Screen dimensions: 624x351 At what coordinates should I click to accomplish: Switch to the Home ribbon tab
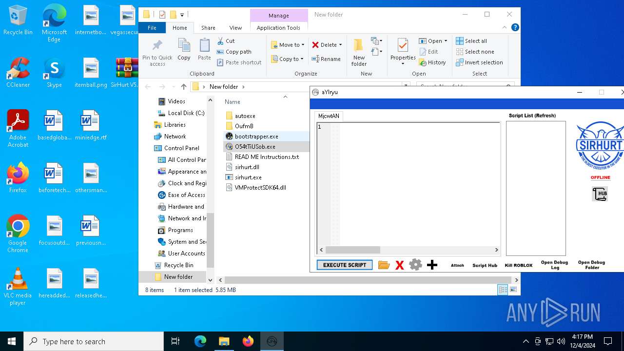pos(180,28)
